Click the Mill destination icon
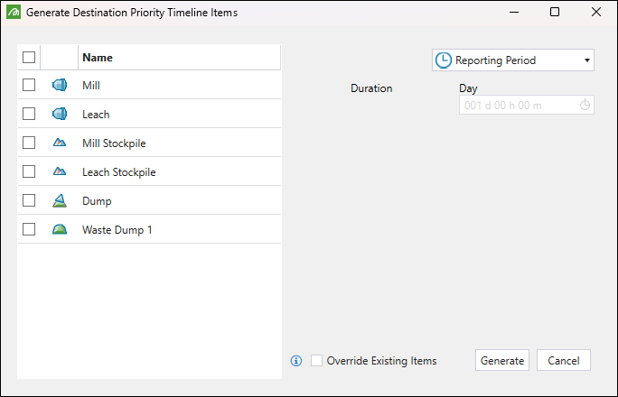 [60, 85]
